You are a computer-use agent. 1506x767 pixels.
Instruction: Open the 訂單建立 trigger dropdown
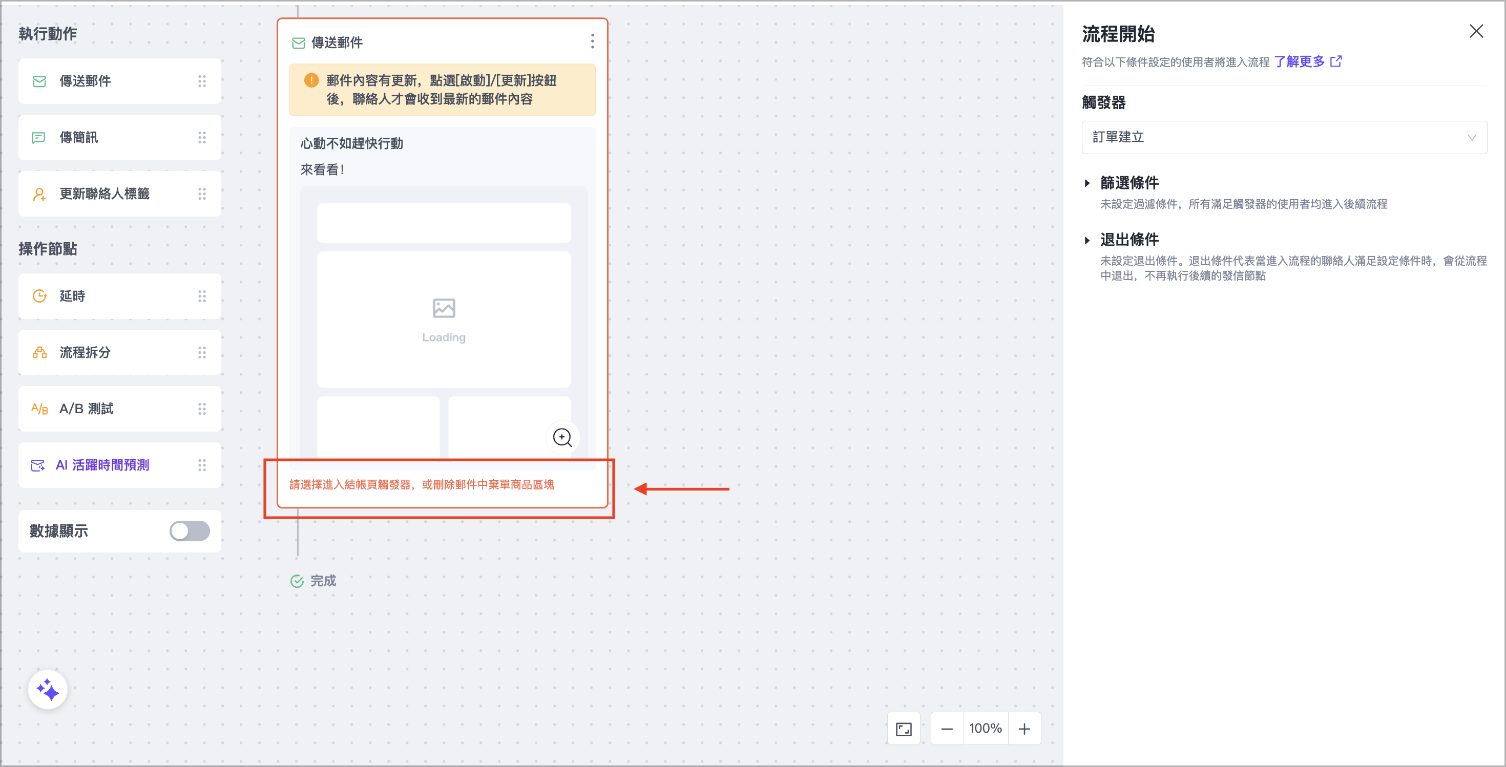click(1284, 137)
